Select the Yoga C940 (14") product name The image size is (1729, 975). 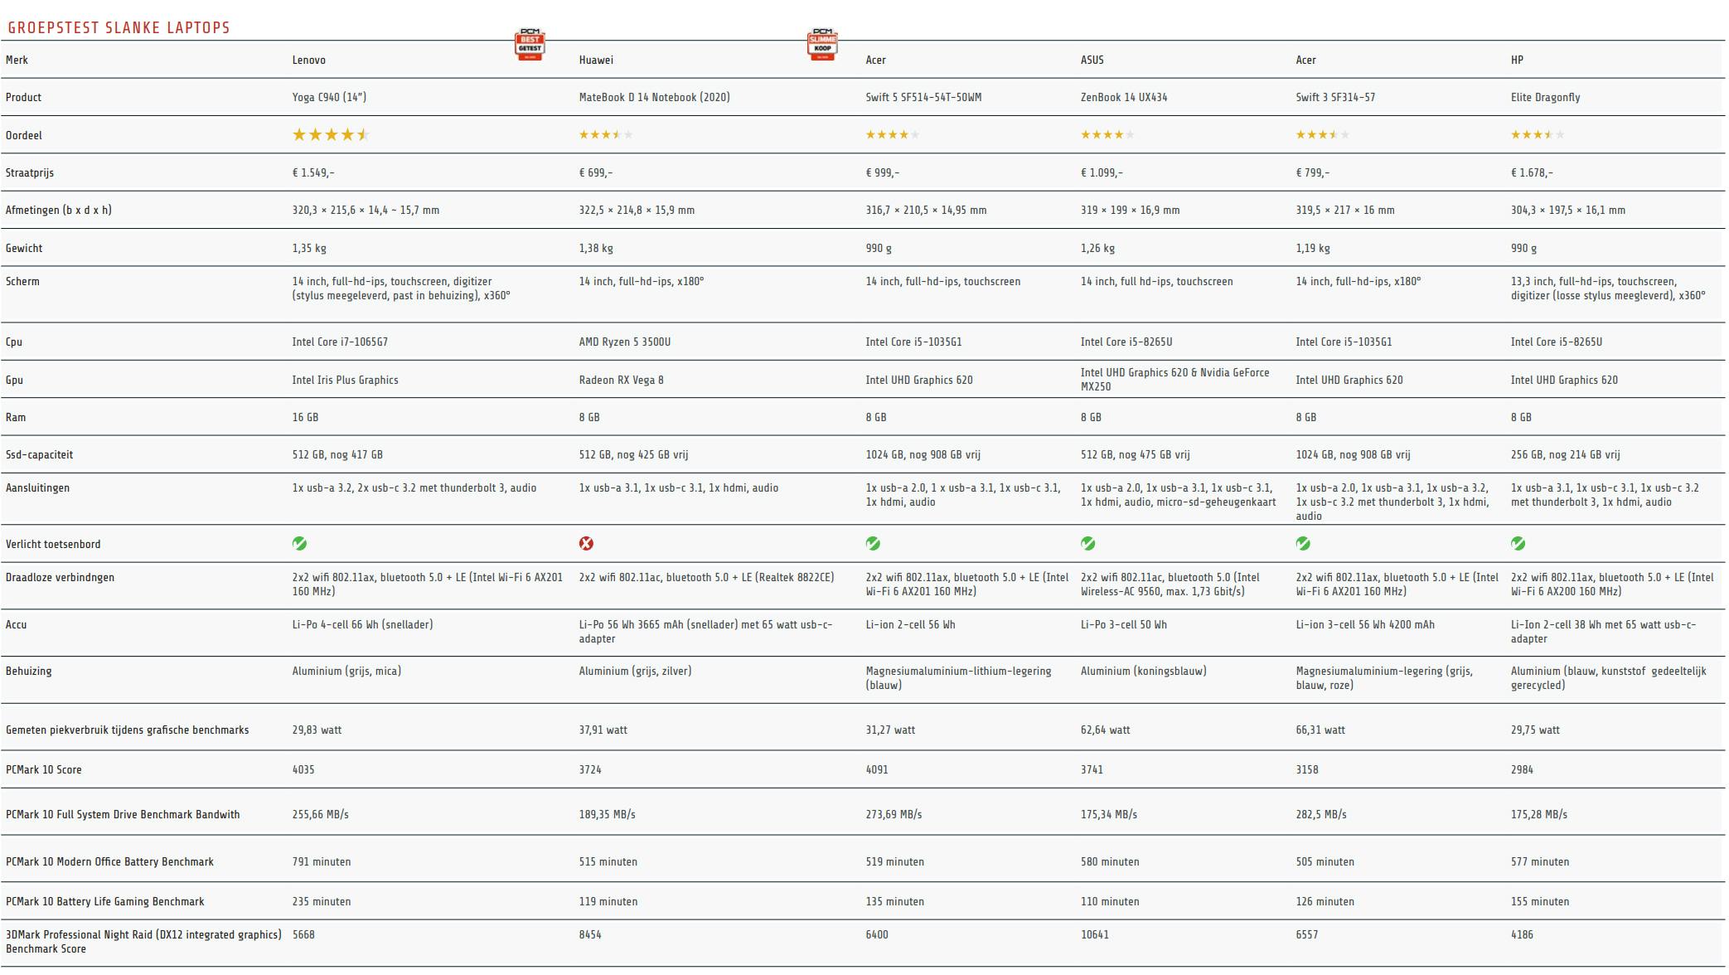click(329, 98)
